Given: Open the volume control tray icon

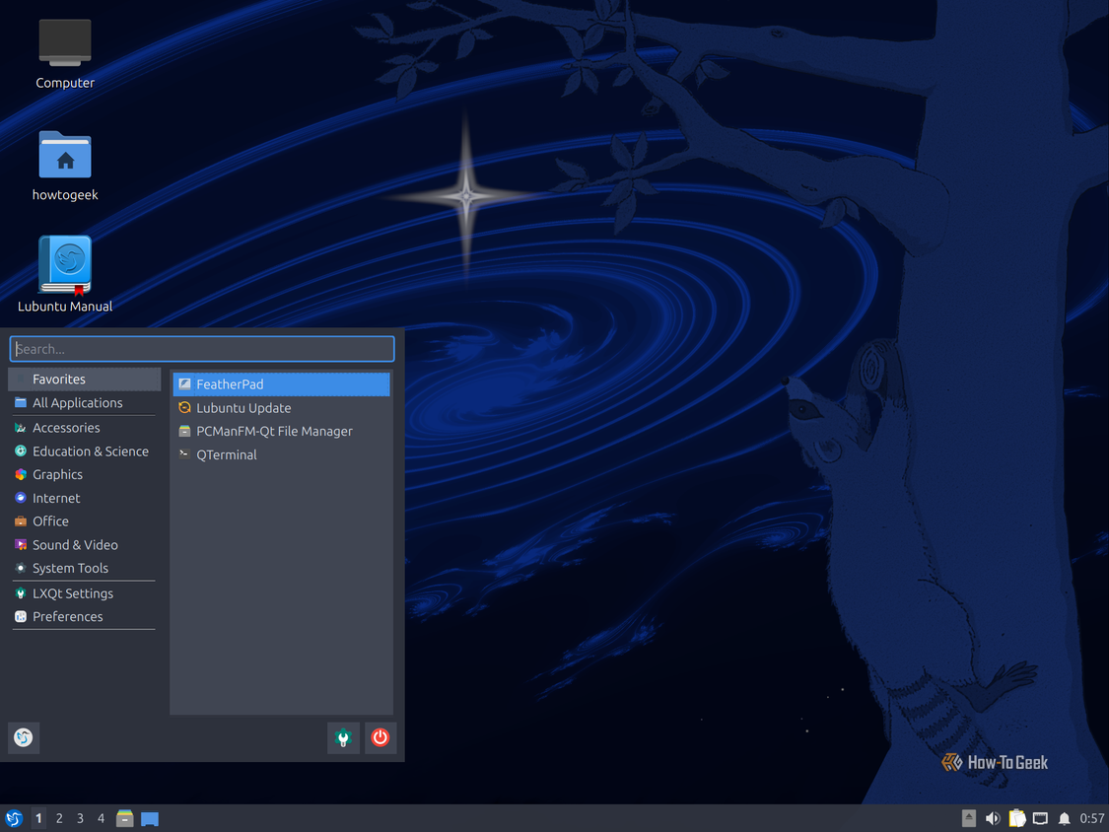Looking at the screenshot, I should click(x=993, y=818).
